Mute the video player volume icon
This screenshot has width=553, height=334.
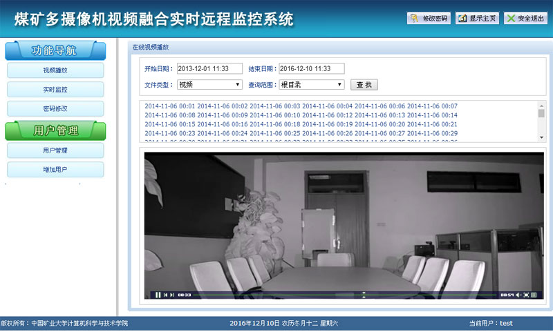519,295
